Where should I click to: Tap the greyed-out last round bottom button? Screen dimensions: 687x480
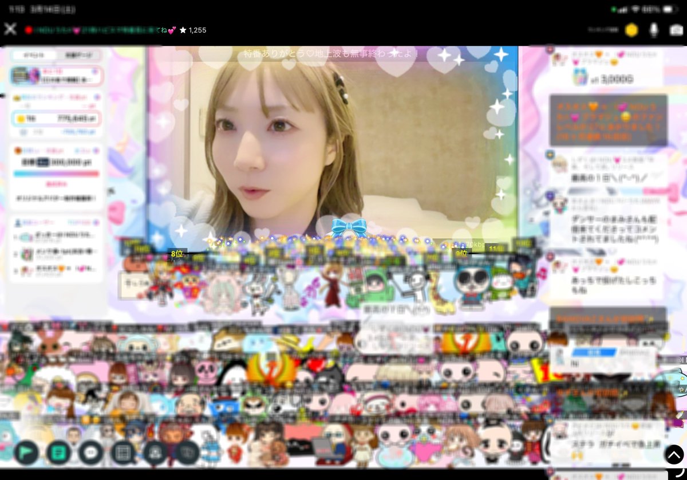point(187,453)
